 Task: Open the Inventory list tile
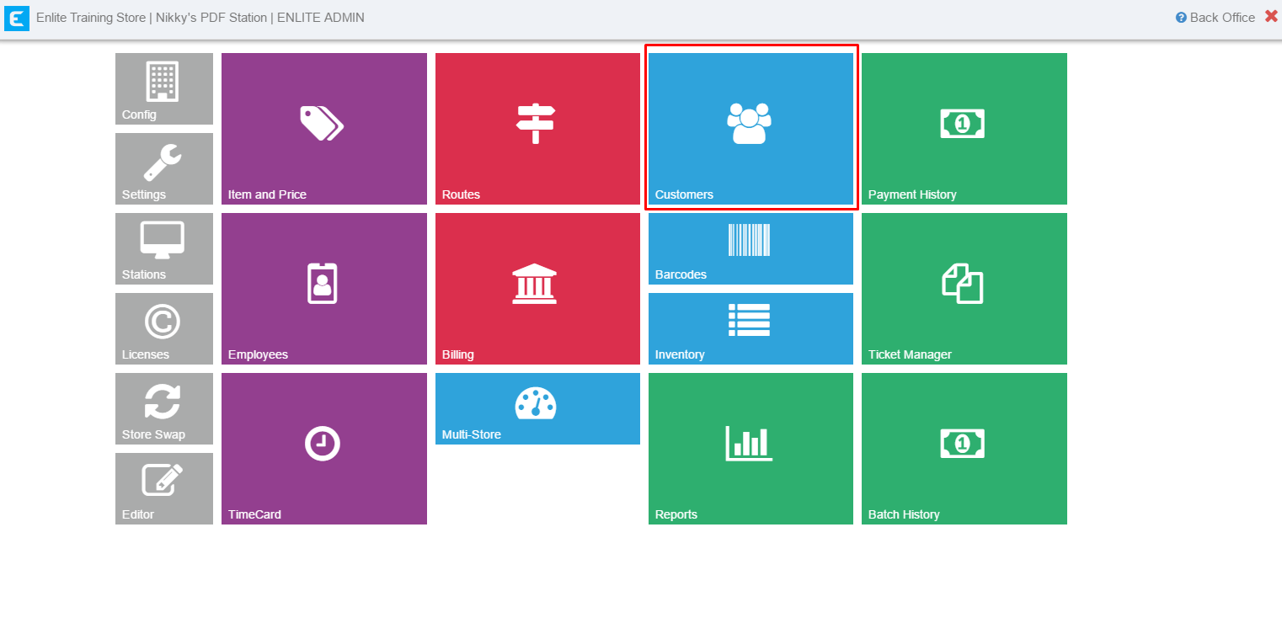click(751, 328)
